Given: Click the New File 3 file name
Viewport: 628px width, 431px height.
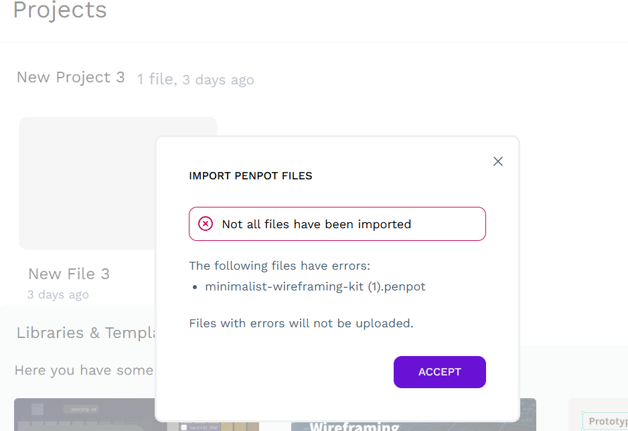Looking at the screenshot, I should click(x=69, y=274).
